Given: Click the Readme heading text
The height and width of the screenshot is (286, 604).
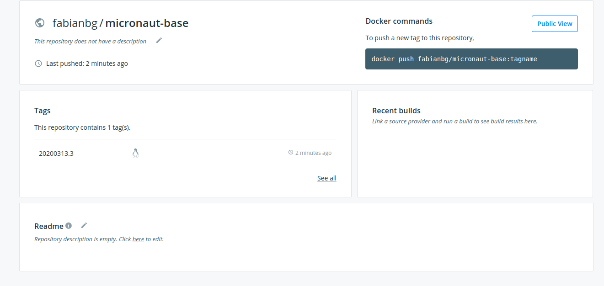Looking at the screenshot, I should click(x=49, y=226).
